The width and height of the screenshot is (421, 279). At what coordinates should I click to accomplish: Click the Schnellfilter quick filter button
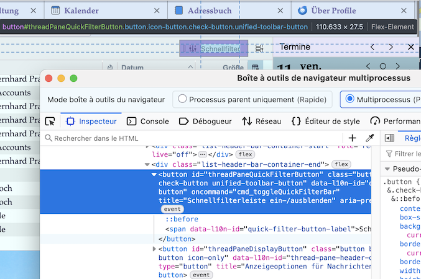214,48
